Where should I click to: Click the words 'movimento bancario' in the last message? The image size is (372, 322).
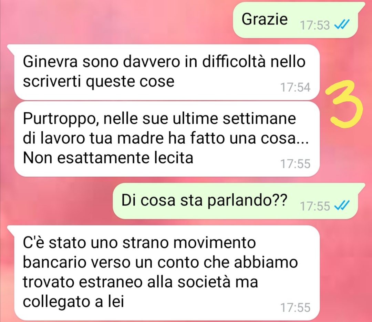click(139, 252)
